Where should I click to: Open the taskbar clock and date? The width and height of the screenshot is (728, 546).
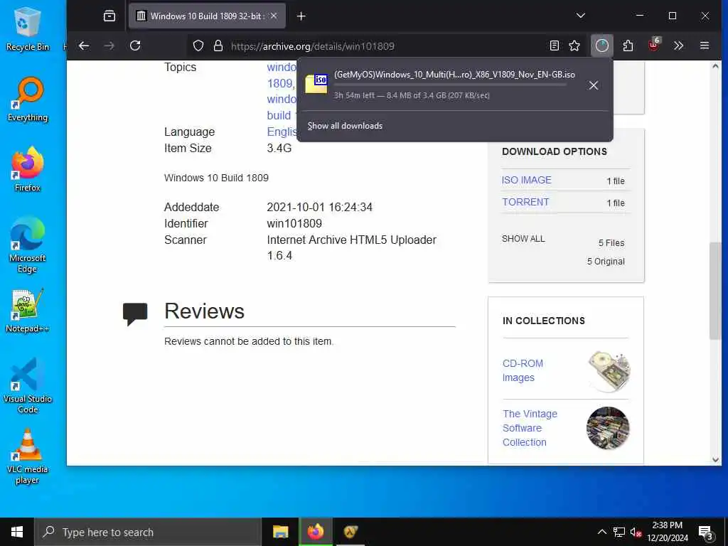667,532
